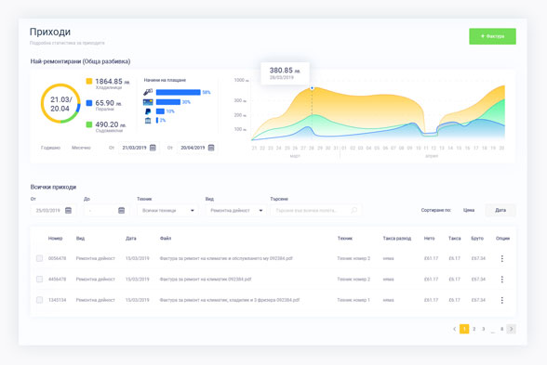Click the Всички приходи section heading
Image resolution: width=547 pixels, height=365 pixels.
(53, 187)
